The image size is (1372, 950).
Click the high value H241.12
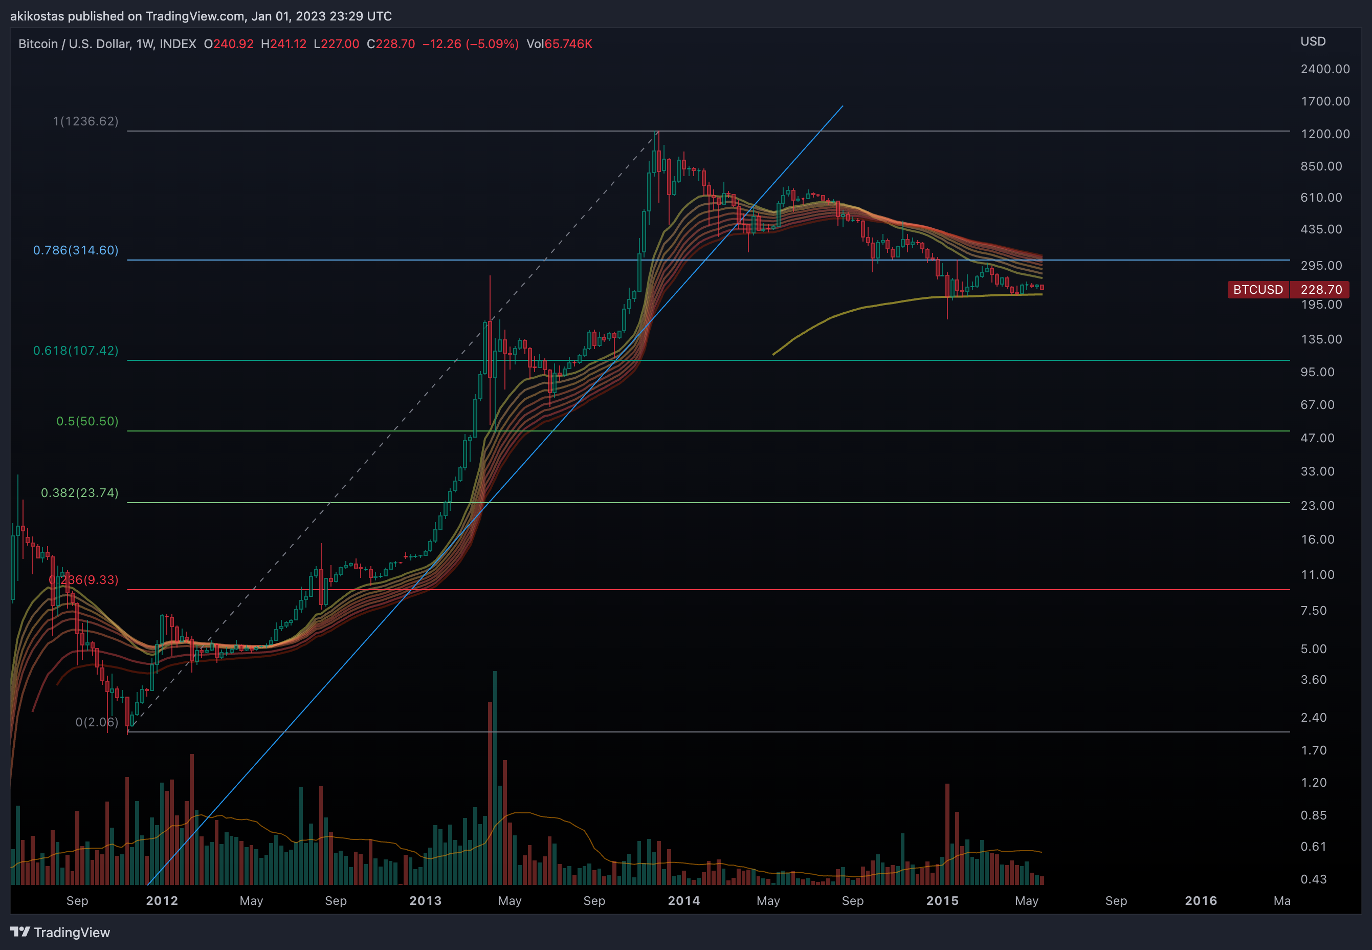(284, 44)
